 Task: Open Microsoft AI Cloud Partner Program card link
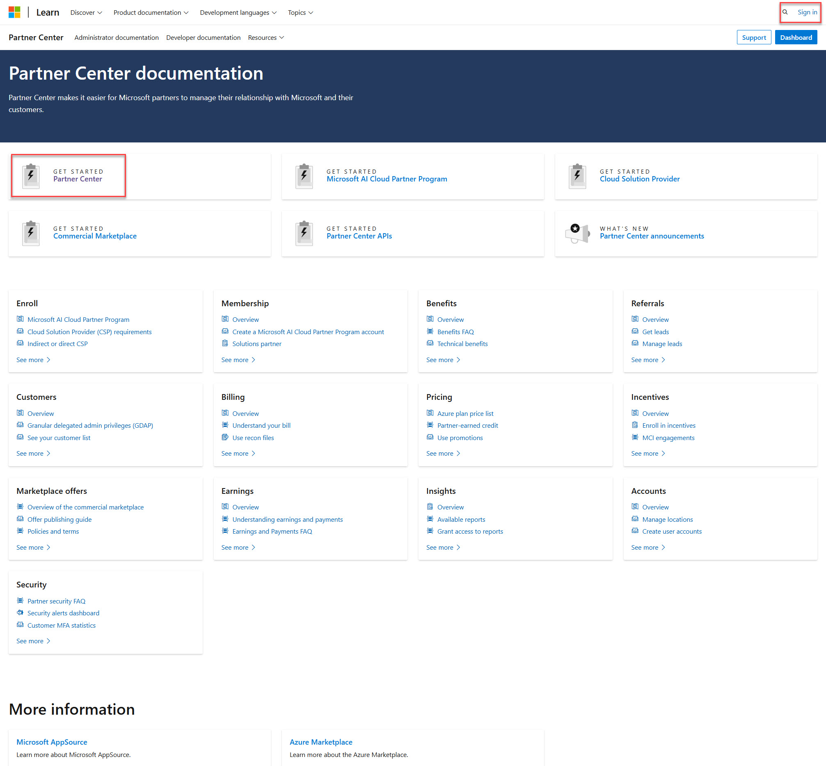387,179
